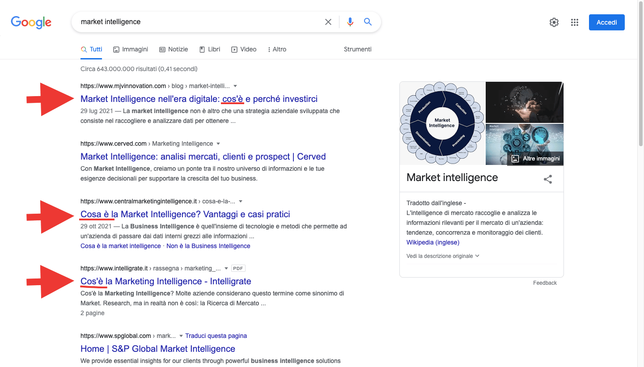Click the Google logo

[31, 22]
